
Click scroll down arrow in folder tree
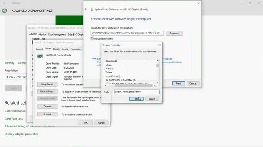157,82
